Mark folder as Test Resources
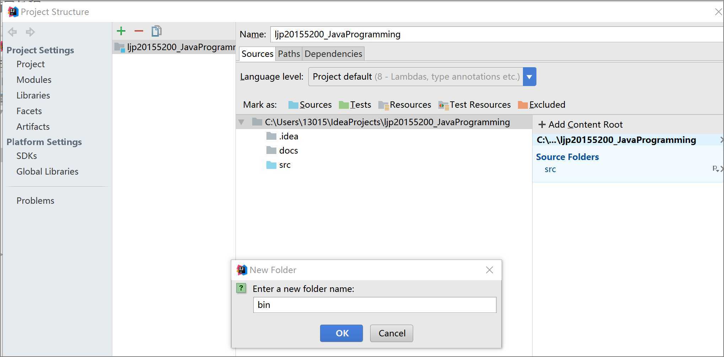This screenshot has width=724, height=357. [x=474, y=105]
